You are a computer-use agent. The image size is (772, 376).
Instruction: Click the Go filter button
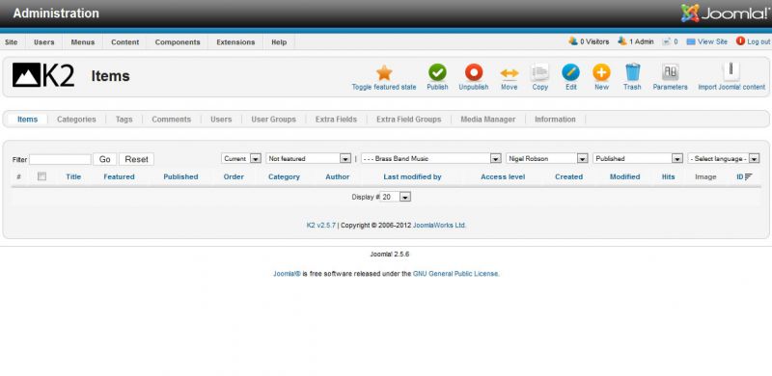(x=105, y=159)
